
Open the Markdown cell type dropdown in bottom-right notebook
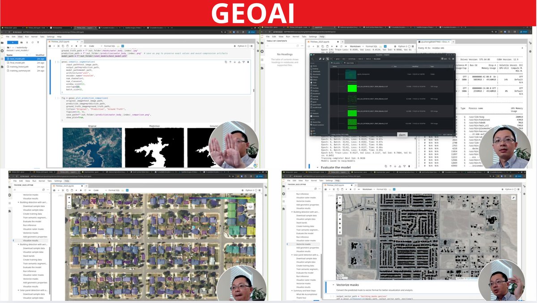point(369,189)
